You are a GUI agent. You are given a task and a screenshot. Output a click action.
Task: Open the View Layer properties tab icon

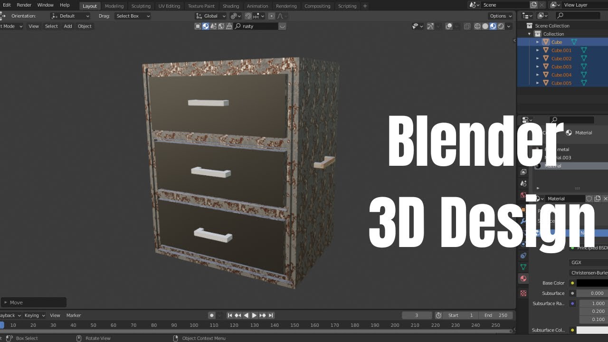click(x=523, y=171)
